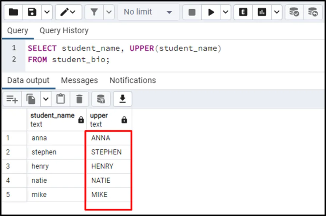Execute the query with play button
This screenshot has width=326, height=216.
coord(211,12)
